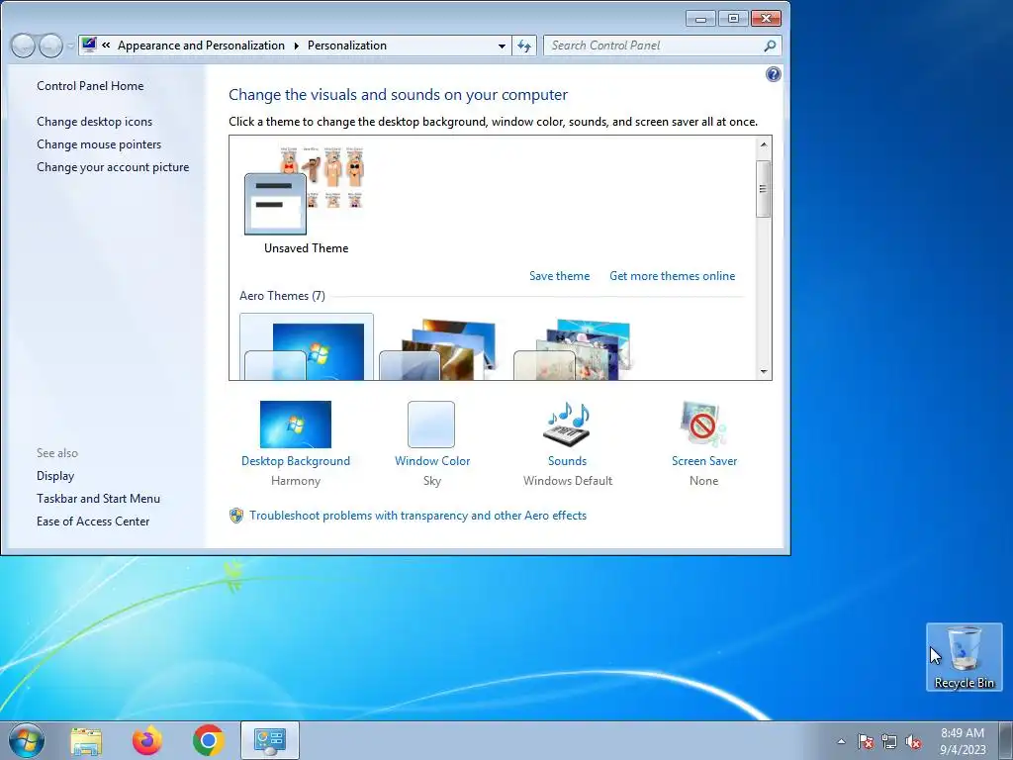This screenshot has height=760, width=1013.
Task: Click the help question mark icon
Action: coord(774,74)
